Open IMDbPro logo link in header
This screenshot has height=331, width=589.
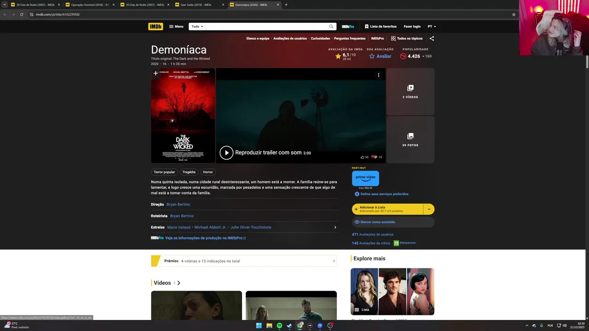(x=348, y=27)
